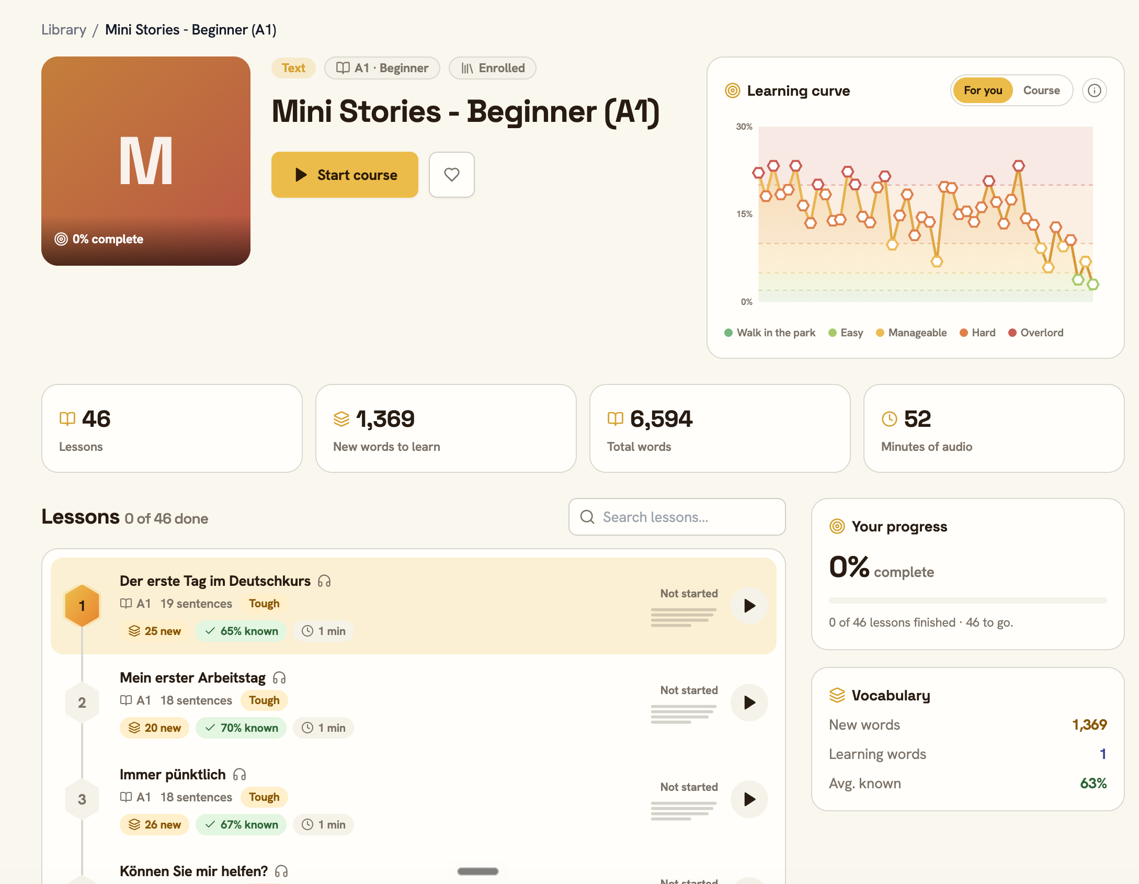The width and height of the screenshot is (1139, 884).
Task: Click the heart favorite icon button
Action: [451, 175]
